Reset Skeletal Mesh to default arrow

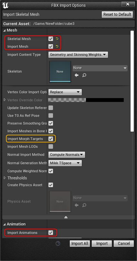pos(57,39)
